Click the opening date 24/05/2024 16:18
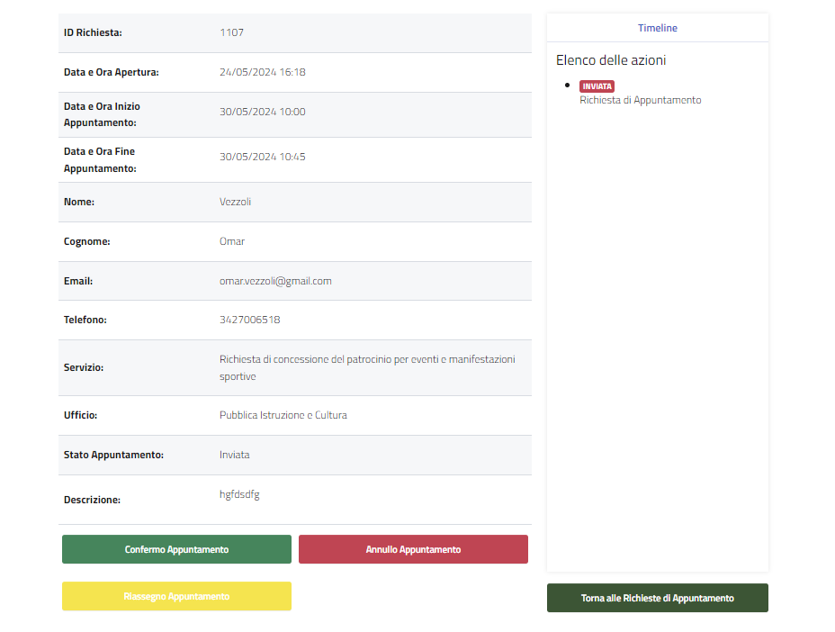The width and height of the screenshot is (835, 632). coord(262,72)
